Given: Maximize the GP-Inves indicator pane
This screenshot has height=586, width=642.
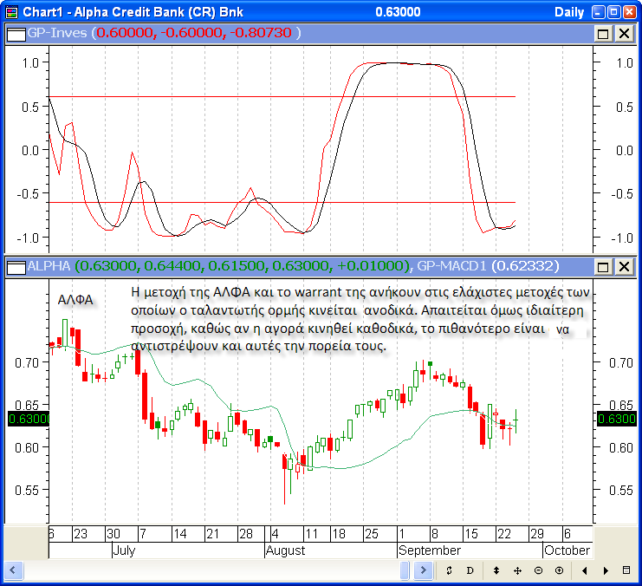Looking at the screenshot, I should point(603,33).
